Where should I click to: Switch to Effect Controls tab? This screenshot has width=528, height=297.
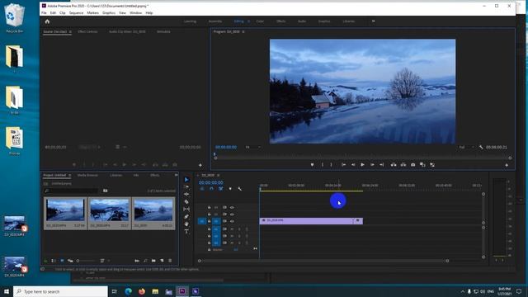[87, 31]
